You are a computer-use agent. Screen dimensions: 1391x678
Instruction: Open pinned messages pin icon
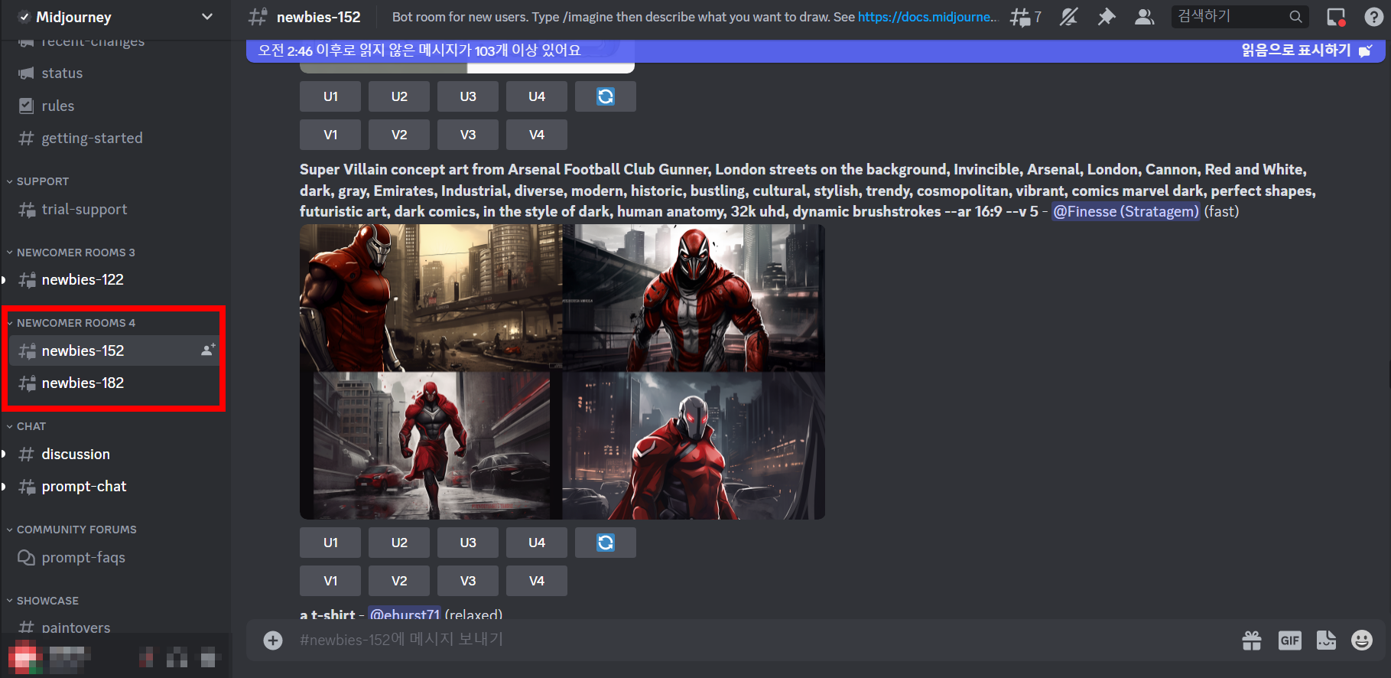[1107, 17]
